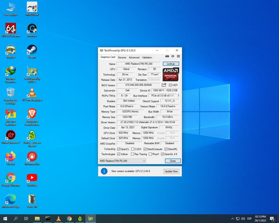
Task: Select the Dofus acceso directo icon
Action: [x=32, y=139]
